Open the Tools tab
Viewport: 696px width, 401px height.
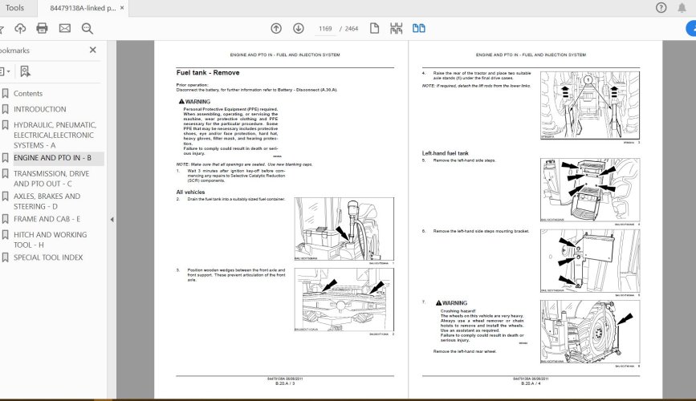pos(14,7)
